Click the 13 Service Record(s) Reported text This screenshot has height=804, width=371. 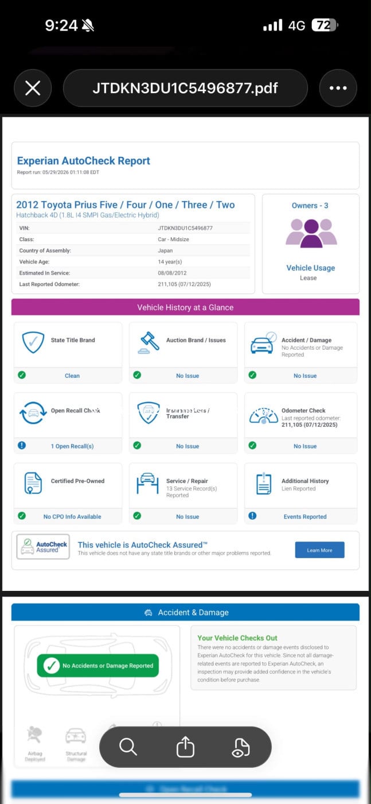pos(192,492)
